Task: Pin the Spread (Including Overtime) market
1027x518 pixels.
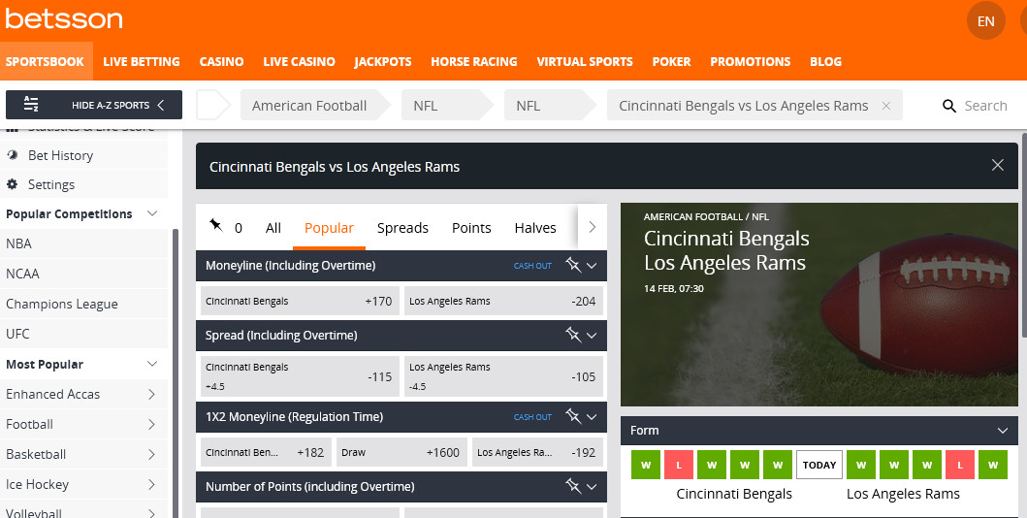Action: [x=573, y=335]
